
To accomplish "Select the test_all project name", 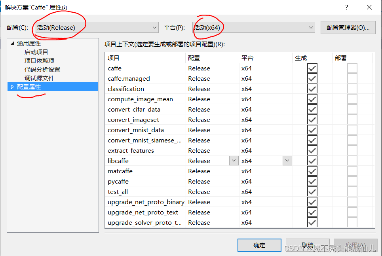I will 118,192.
